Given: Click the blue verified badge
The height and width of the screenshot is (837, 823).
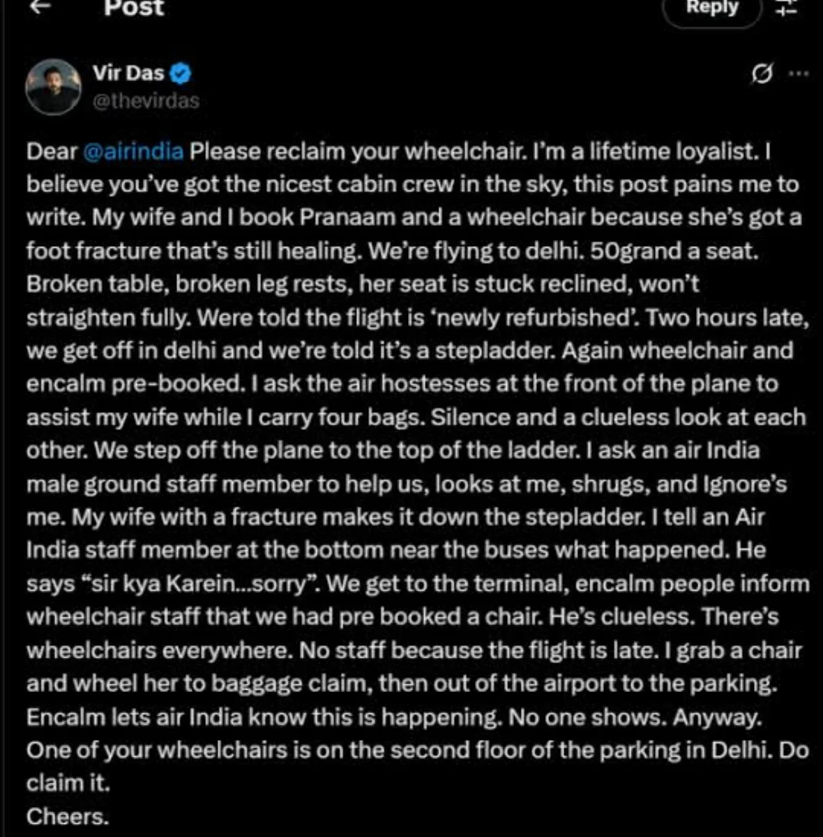Looking at the screenshot, I should click(181, 73).
